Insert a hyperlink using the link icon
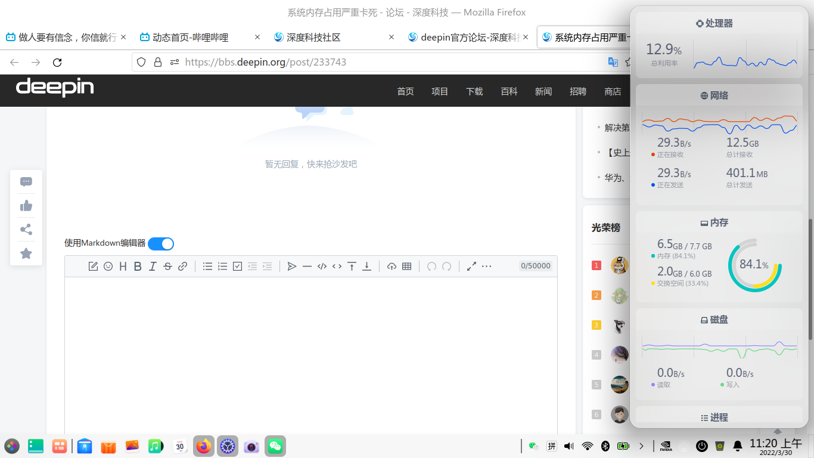Screen dimensions: 814x458 click(182, 266)
